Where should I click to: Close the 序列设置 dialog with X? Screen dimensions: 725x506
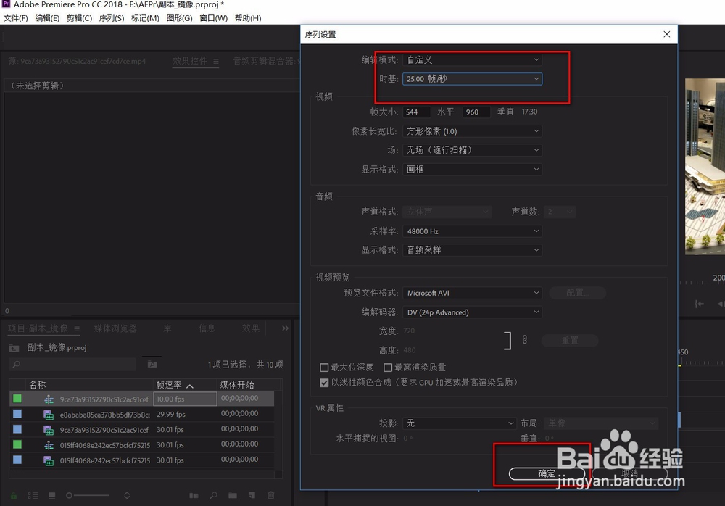click(x=667, y=34)
